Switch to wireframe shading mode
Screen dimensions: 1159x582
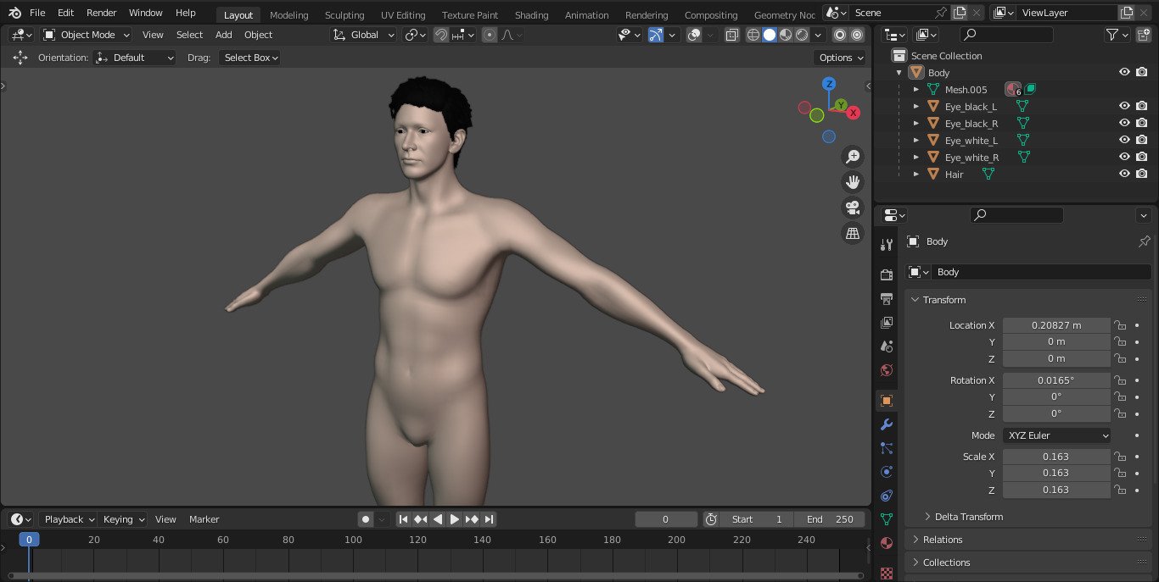[753, 35]
